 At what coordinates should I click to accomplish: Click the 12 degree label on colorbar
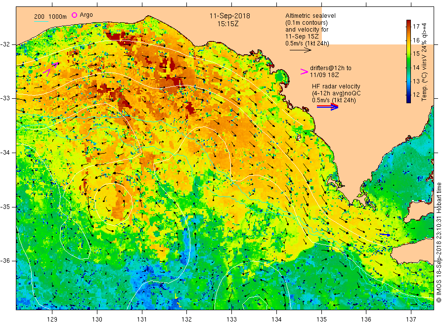[416, 95]
